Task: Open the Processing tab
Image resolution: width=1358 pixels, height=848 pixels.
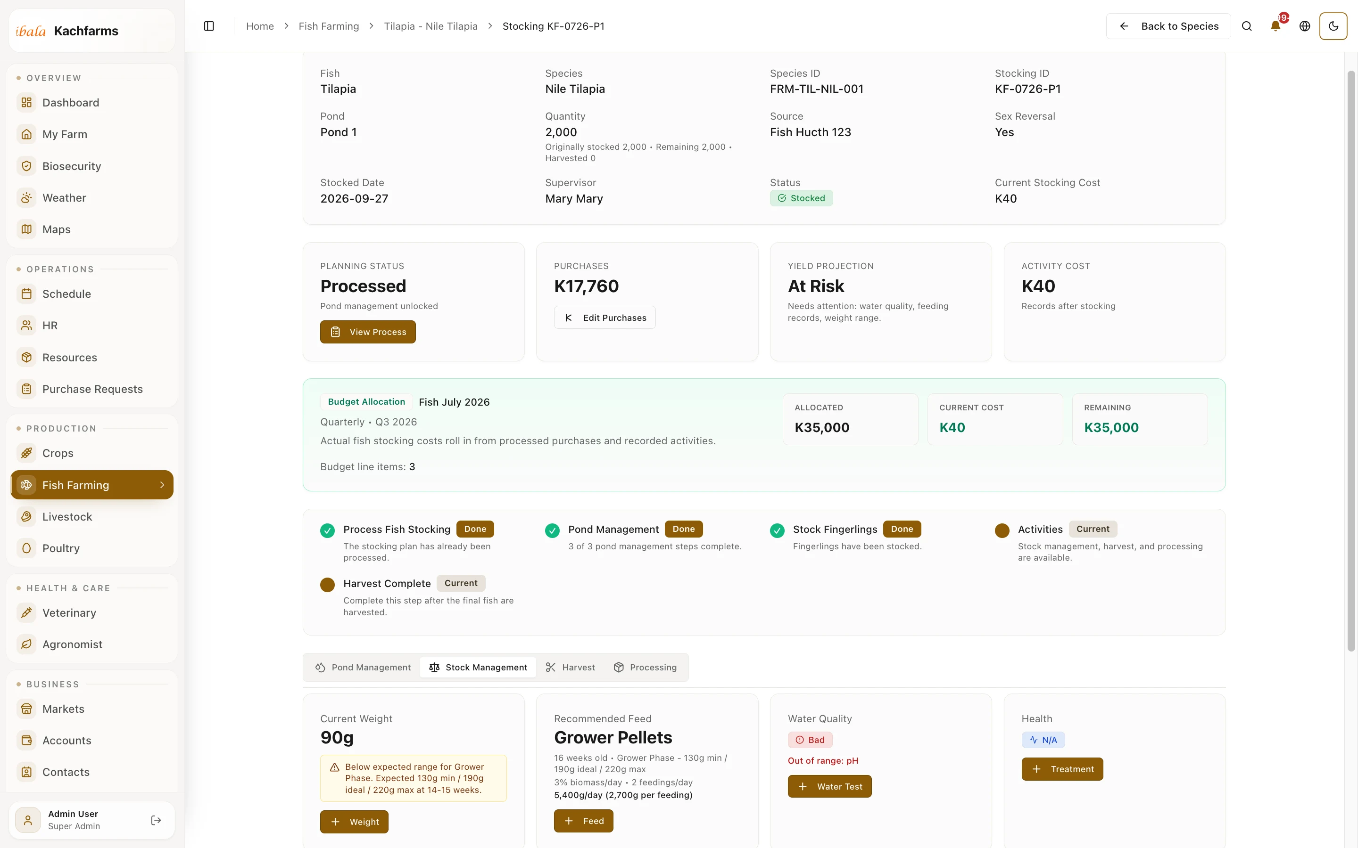Action: click(x=645, y=668)
